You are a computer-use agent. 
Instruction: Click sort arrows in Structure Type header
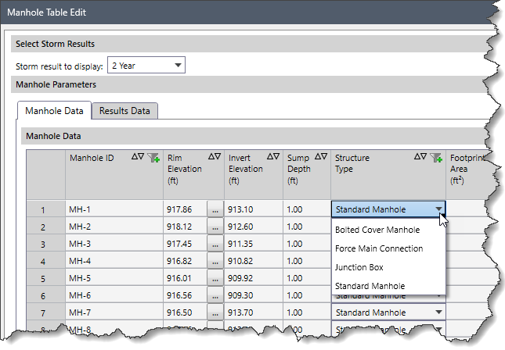(x=420, y=157)
